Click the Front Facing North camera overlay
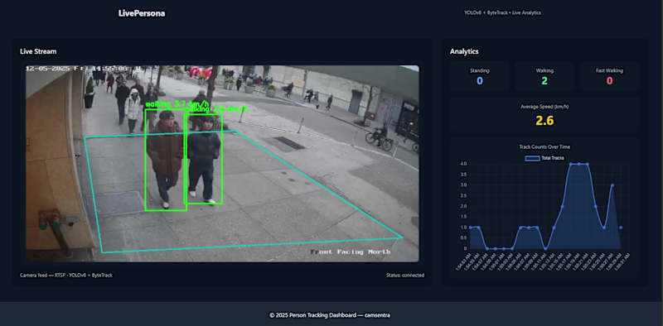Viewport: 663px width, 326px height. pyautogui.click(x=351, y=252)
